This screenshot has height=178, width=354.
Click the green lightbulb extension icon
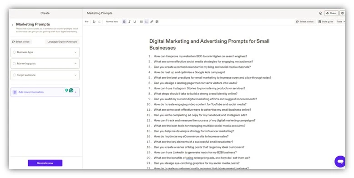(66, 90)
